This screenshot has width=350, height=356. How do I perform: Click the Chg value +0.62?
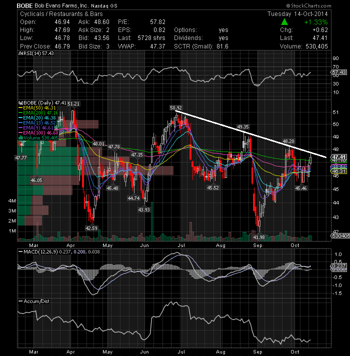tap(320, 29)
